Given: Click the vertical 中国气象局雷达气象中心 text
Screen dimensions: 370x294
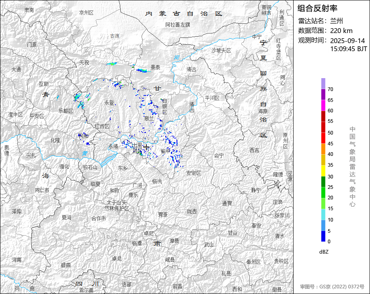Looking at the screenshot, I should [352, 167].
